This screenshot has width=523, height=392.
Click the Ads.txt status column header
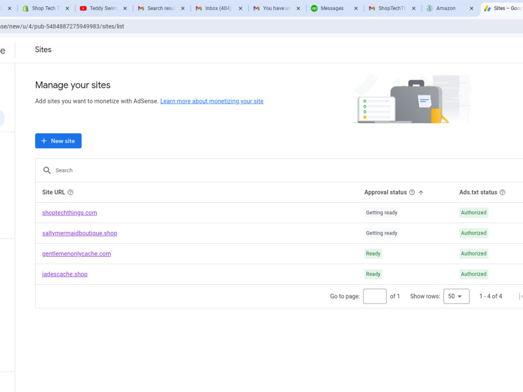[x=479, y=192]
